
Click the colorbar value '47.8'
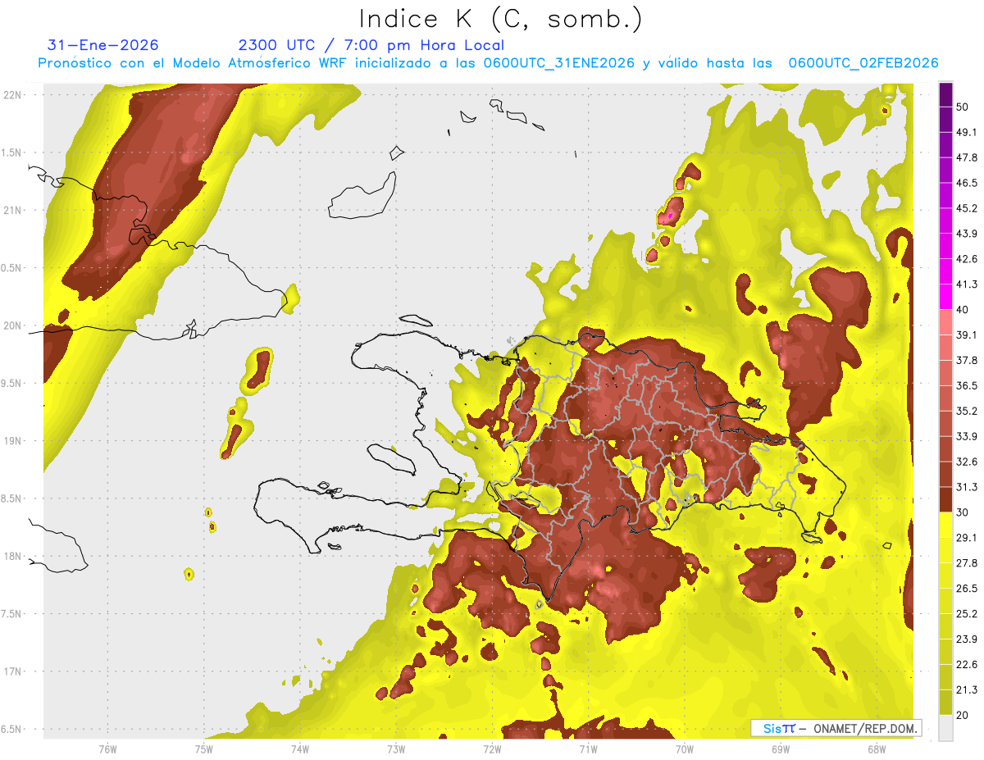point(967,157)
